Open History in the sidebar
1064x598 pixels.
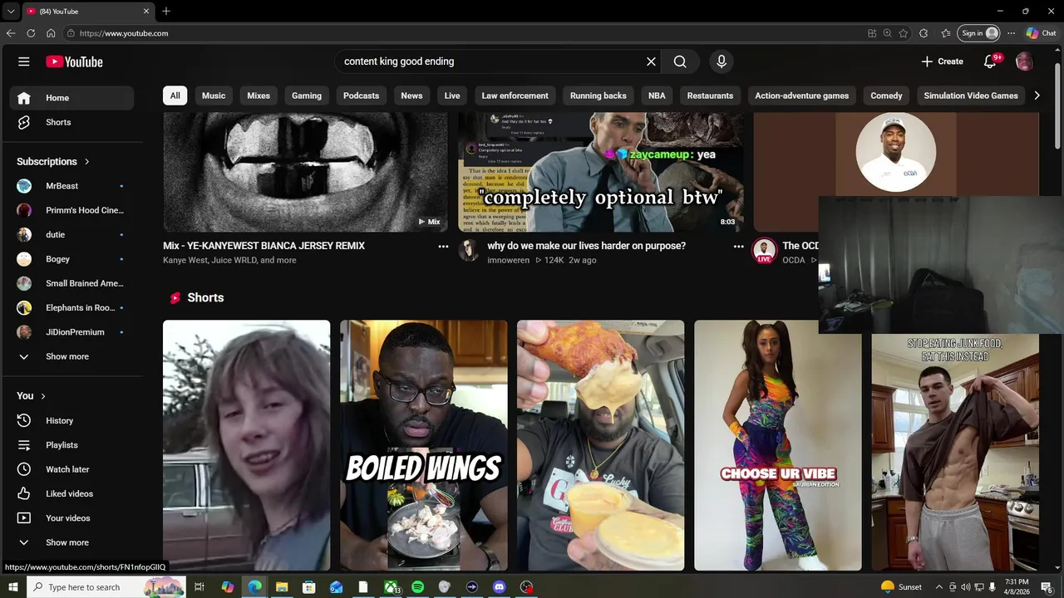point(71,420)
